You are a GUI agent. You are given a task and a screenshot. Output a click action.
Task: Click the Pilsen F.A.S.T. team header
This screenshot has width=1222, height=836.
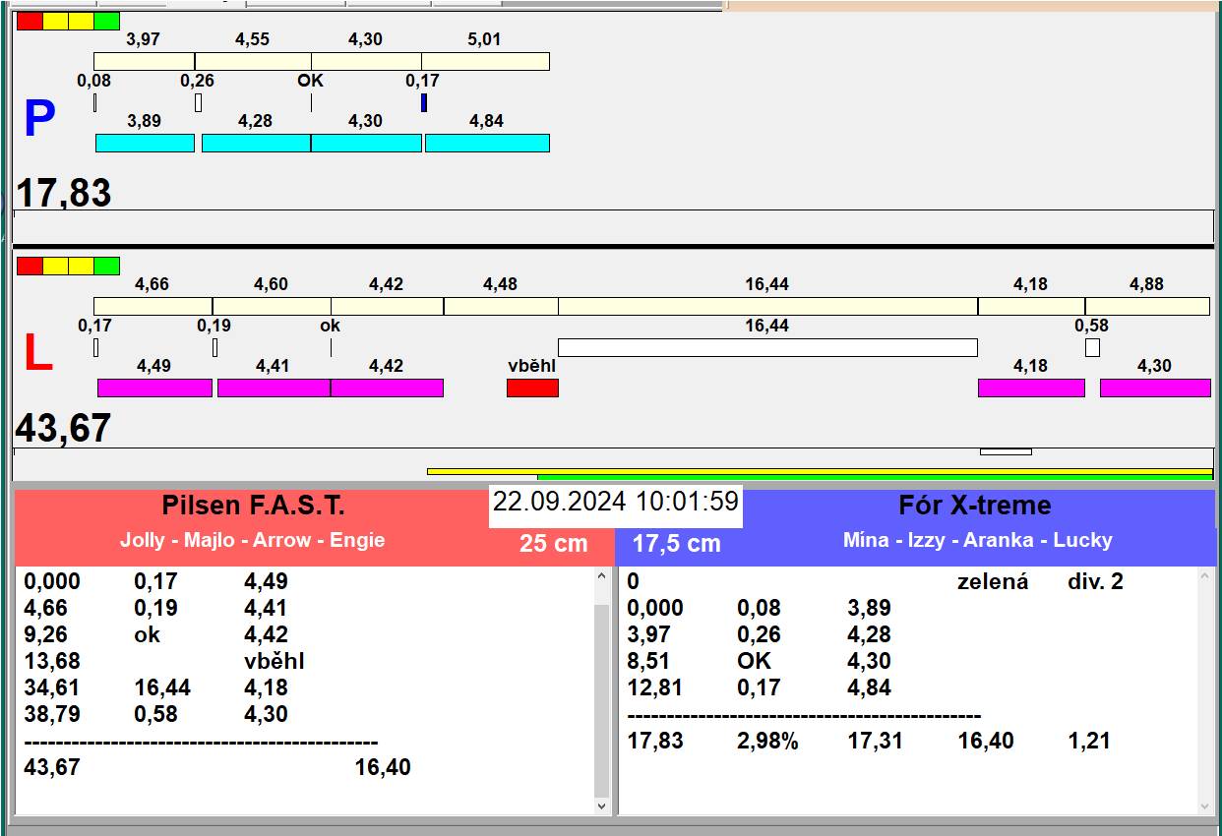[x=253, y=507]
